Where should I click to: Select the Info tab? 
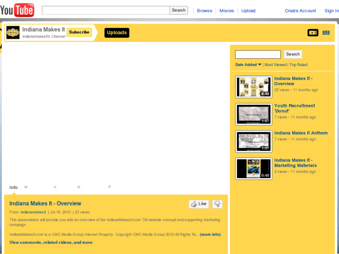(14, 187)
